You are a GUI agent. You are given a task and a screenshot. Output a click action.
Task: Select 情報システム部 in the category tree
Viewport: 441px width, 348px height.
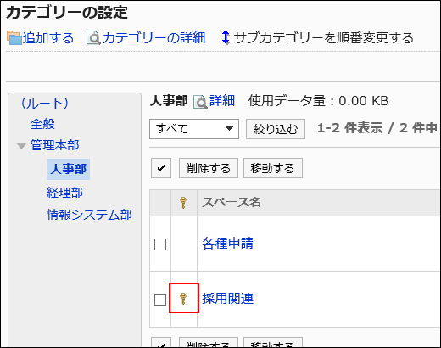coord(89,215)
